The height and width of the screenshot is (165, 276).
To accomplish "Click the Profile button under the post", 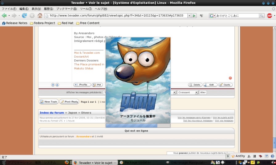I will tap(82, 85).
